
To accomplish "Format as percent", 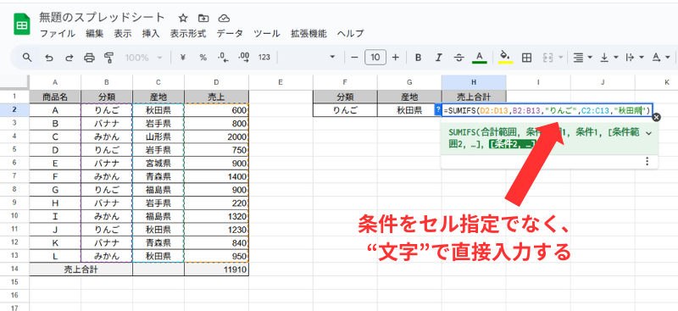I will (x=203, y=57).
